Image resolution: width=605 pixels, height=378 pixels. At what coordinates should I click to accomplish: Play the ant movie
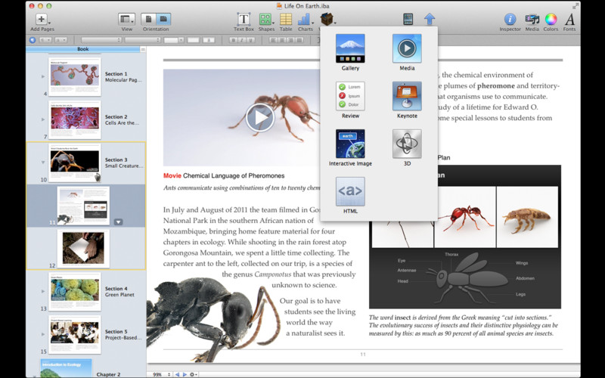click(259, 117)
